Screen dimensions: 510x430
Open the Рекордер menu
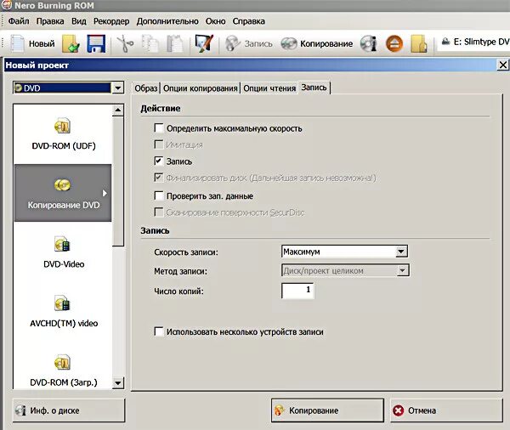[x=111, y=21]
